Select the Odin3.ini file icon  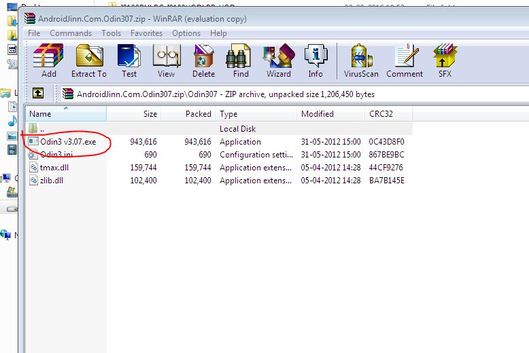tap(33, 155)
